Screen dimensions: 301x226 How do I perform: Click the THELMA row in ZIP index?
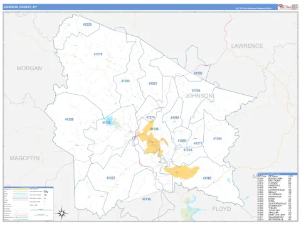275,208
